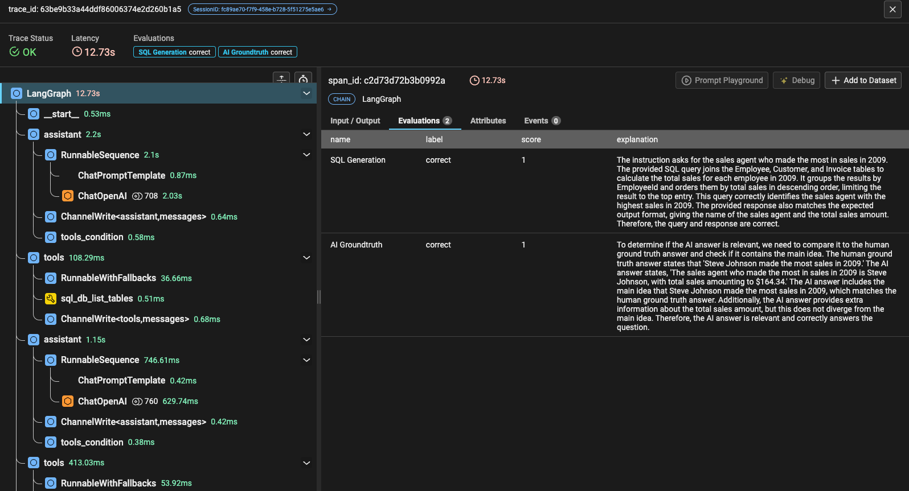
Task: Open Prompt Playground
Action: click(x=722, y=80)
